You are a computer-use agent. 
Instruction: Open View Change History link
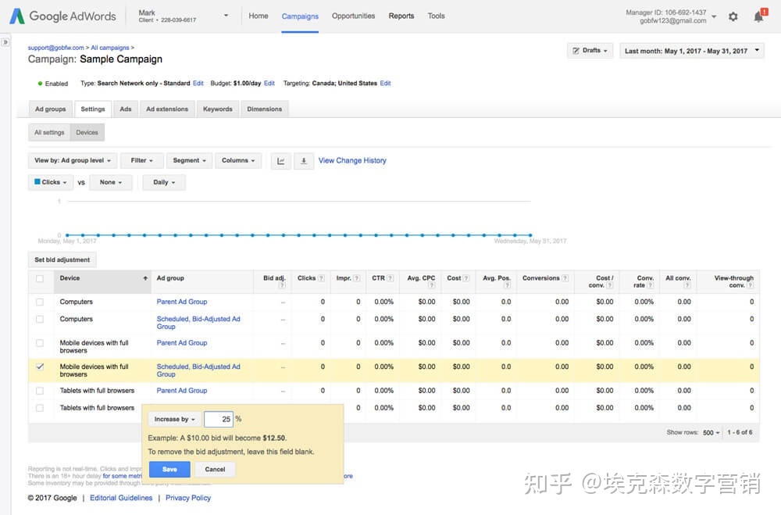(352, 161)
